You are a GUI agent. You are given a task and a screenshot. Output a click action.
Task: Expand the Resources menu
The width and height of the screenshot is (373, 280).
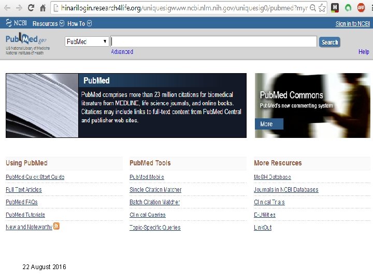coord(48,23)
